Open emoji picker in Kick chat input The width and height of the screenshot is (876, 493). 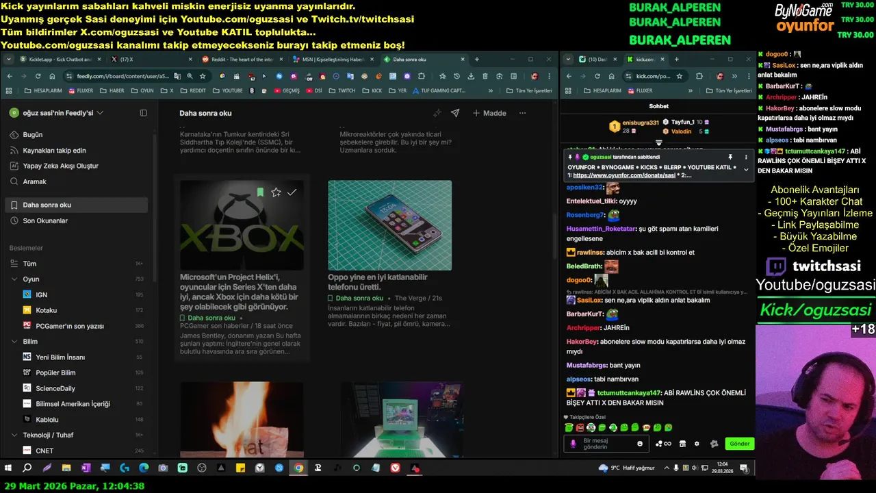[x=641, y=444]
